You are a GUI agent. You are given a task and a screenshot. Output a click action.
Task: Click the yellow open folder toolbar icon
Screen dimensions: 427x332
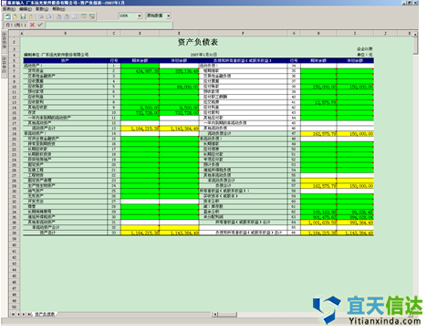(x=16, y=16)
